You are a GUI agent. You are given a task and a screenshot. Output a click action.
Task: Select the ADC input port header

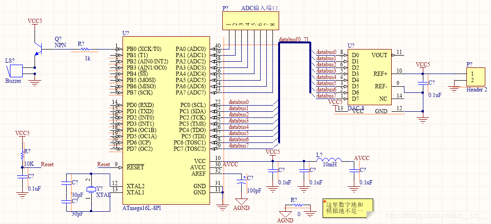(x=250, y=22)
